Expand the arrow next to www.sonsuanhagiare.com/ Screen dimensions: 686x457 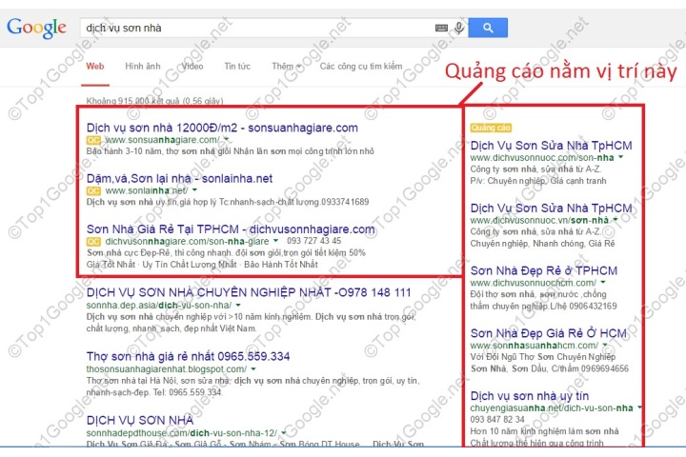point(227,140)
